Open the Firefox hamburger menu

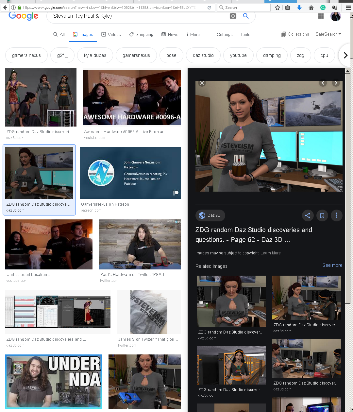[x=348, y=8]
